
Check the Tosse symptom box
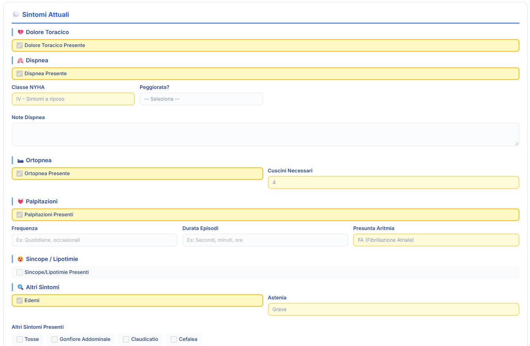coord(20,339)
